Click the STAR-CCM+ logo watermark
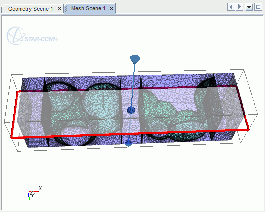Screen dimensions: 265x212 pyautogui.click(x=32, y=36)
